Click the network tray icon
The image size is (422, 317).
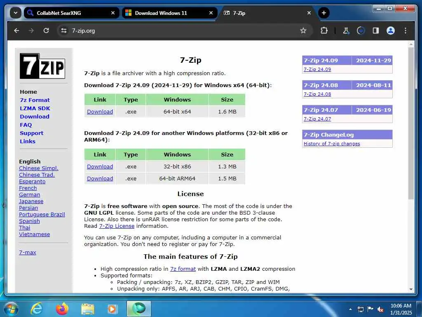pos(360,309)
